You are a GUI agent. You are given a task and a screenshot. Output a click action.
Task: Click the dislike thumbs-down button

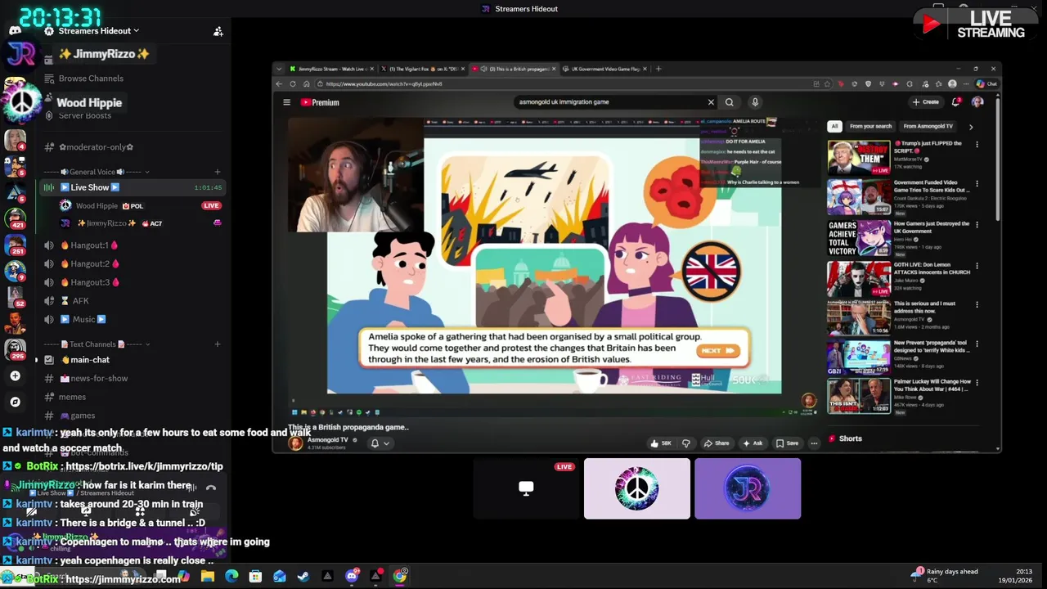(x=686, y=443)
